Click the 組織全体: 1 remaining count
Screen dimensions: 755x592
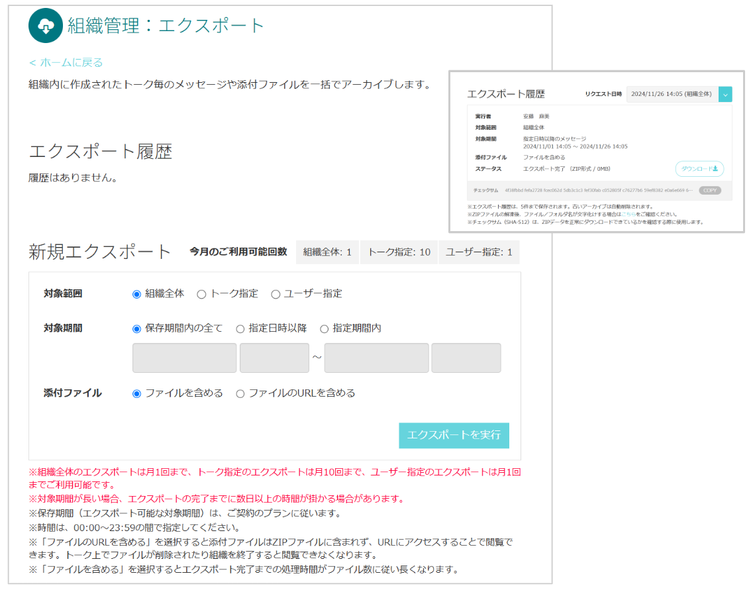[327, 252]
